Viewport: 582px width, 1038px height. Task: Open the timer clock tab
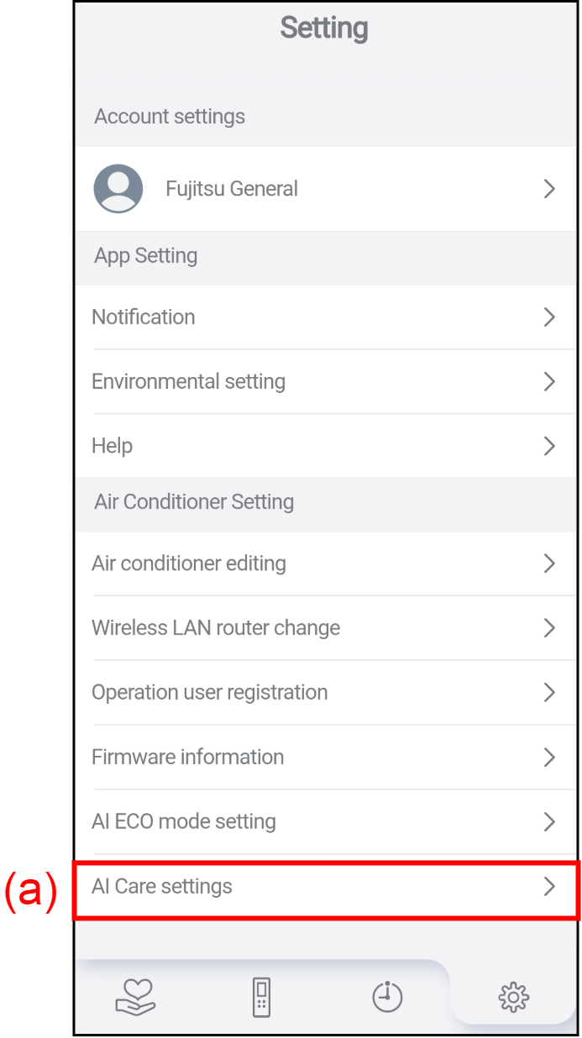(387, 997)
